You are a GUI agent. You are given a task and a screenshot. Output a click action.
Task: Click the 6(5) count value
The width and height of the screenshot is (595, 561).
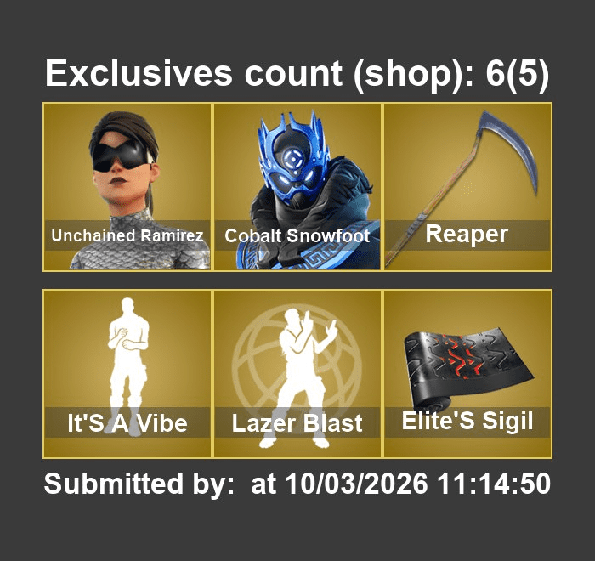pos(517,74)
